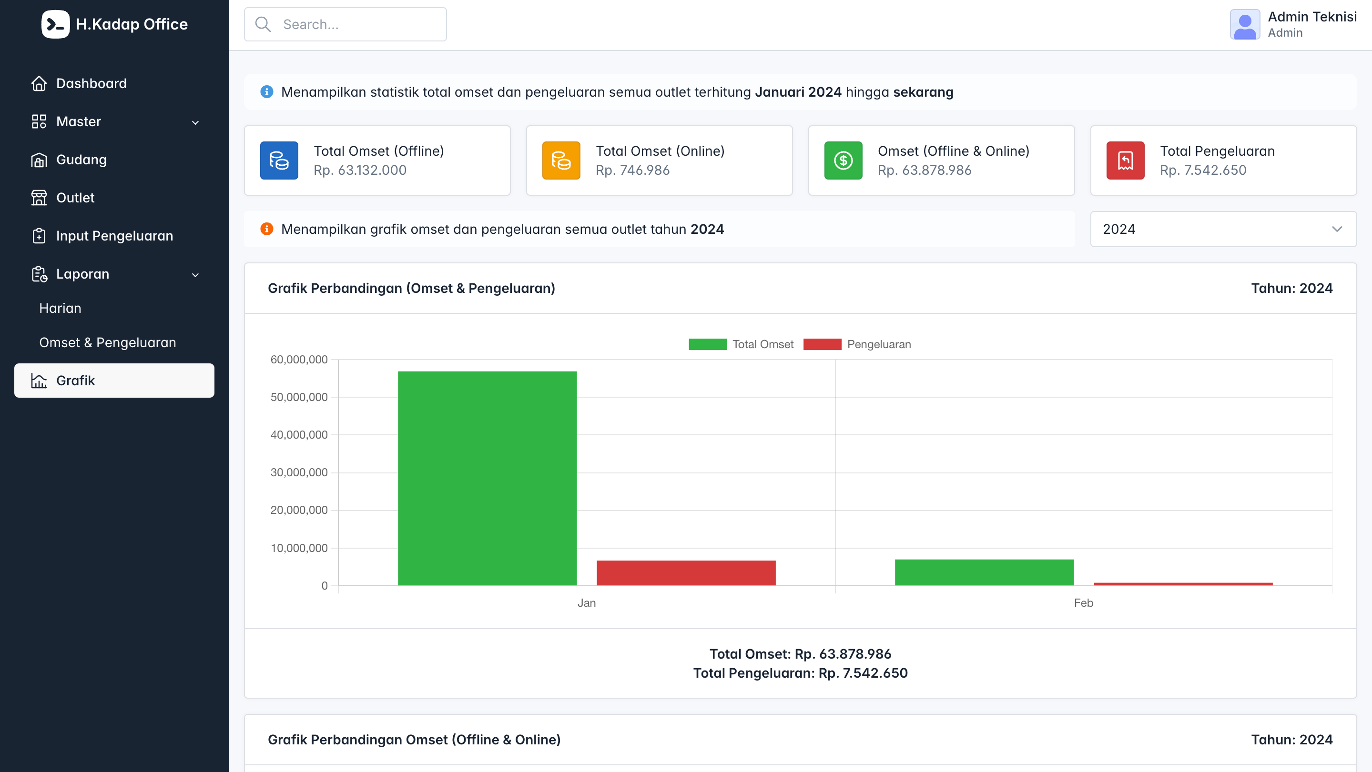Click the Search input field
Image resolution: width=1372 pixels, height=772 pixels.
345,24
